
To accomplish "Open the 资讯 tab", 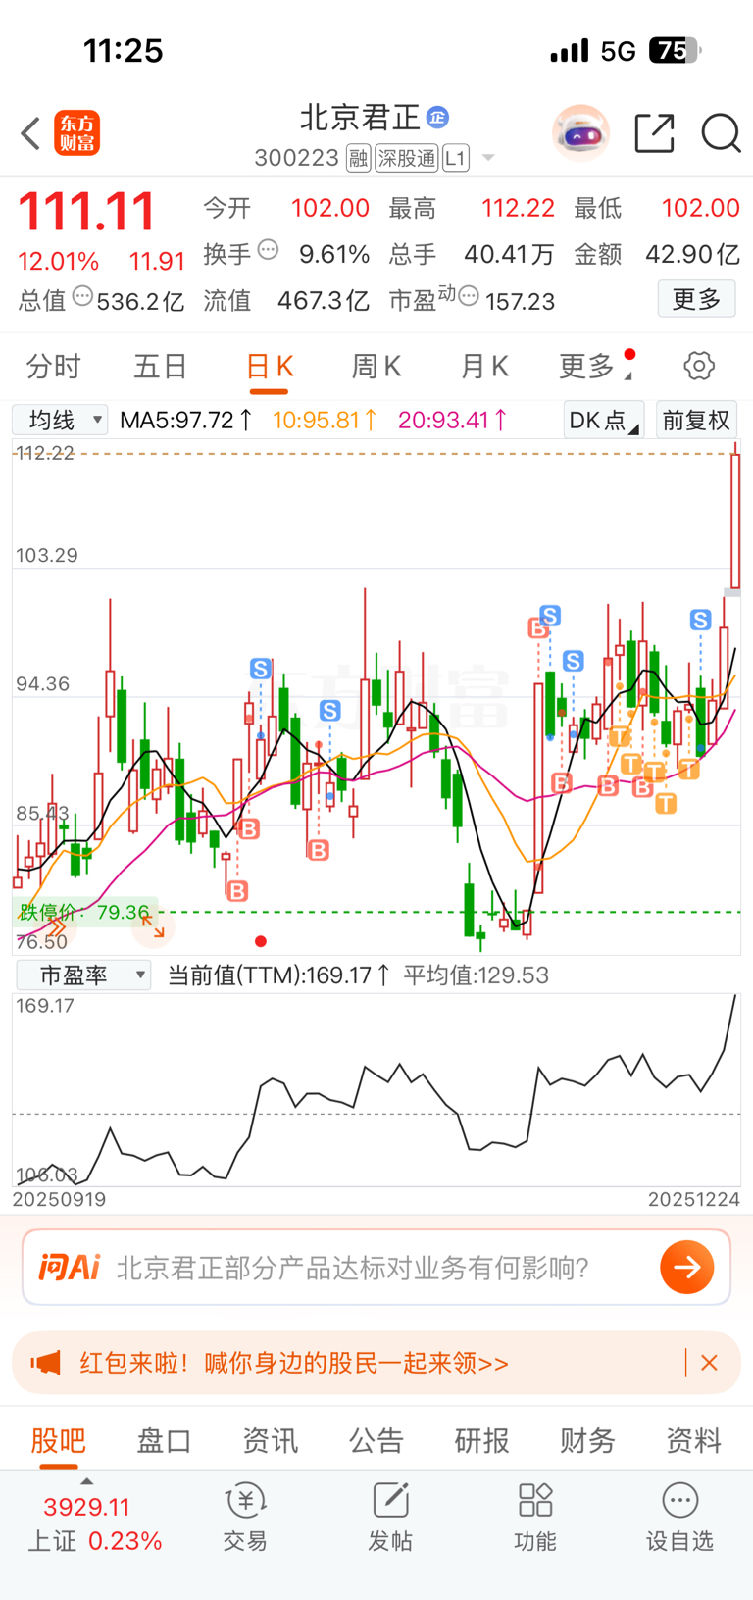I will pos(270,1440).
